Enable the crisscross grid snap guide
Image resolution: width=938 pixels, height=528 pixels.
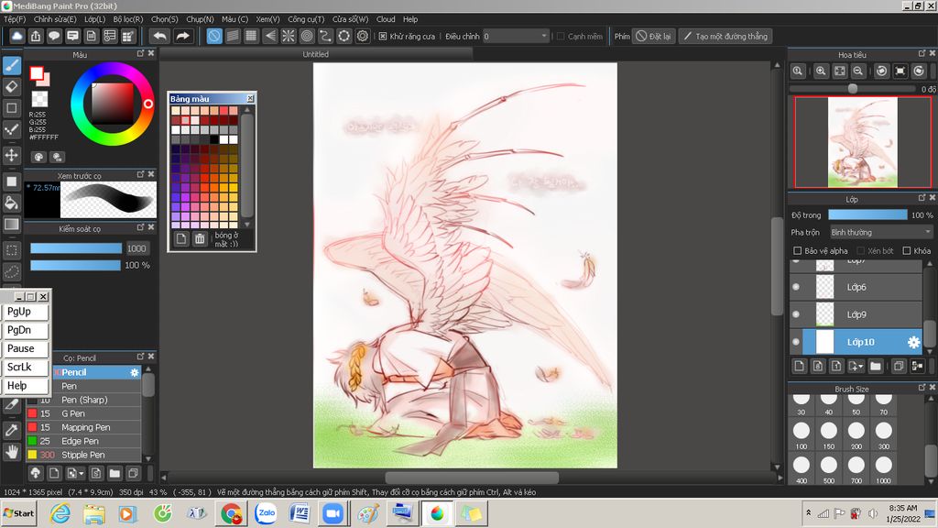251,36
